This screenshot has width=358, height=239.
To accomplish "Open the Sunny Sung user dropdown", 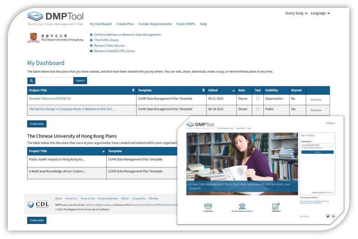I will coord(296,13).
